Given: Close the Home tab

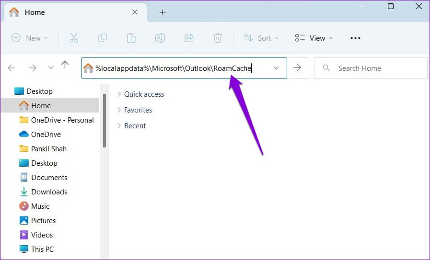Looking at the screenshot, I should tap(135, 12).
